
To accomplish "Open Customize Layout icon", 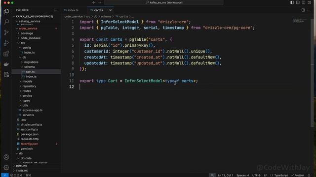I will click(x=309, y=2).
